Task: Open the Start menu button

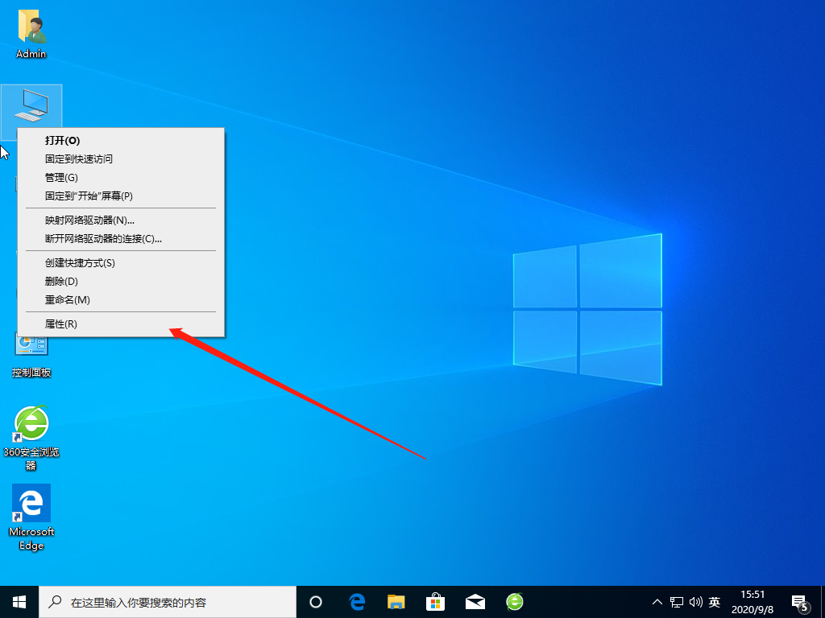Action: coord(19,601)
